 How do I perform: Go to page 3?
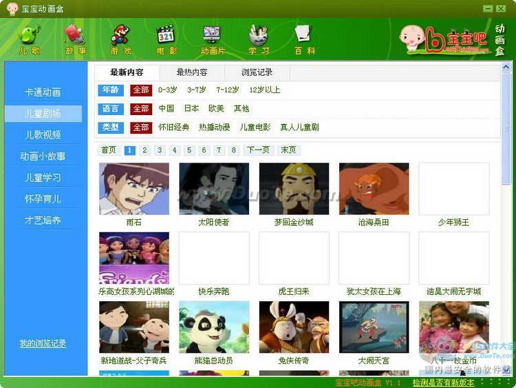(160, 150)
